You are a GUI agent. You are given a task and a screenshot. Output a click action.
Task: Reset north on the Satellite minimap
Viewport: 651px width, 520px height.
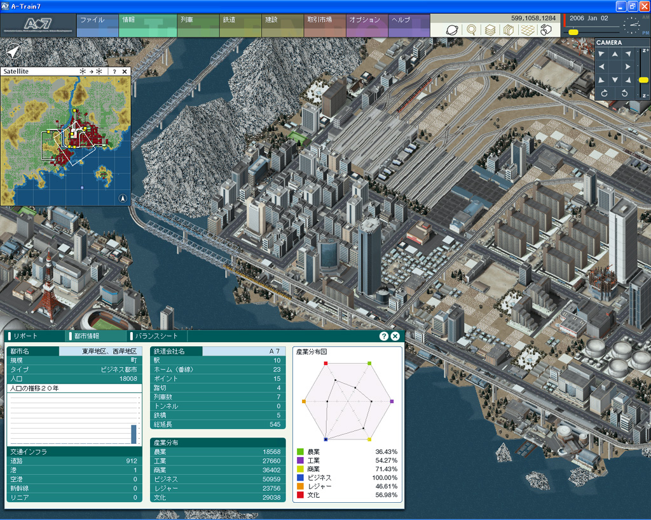(x=122, y=198)
